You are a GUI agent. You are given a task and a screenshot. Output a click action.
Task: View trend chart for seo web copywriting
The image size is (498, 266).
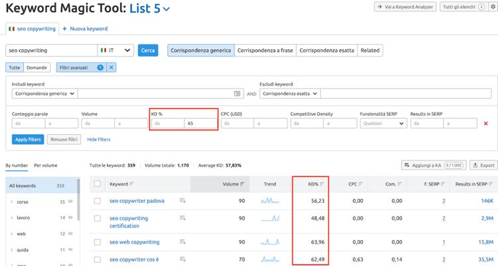click(x=270, y=242)
